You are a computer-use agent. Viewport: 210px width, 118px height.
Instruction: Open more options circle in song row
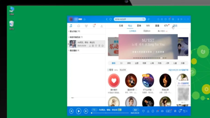tap(103, 46)
